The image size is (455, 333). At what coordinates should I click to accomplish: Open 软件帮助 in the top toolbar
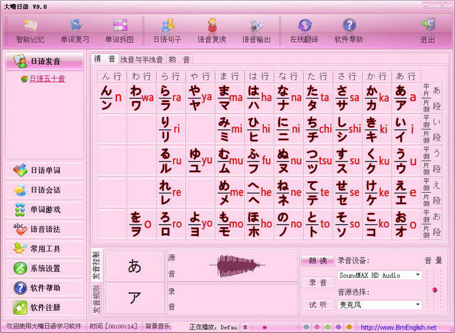point(349,30)
